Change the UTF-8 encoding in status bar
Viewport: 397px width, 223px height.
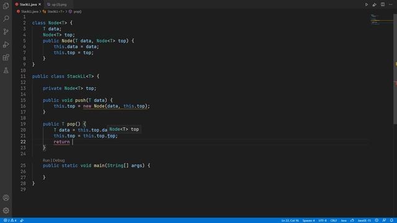(323, 221)
